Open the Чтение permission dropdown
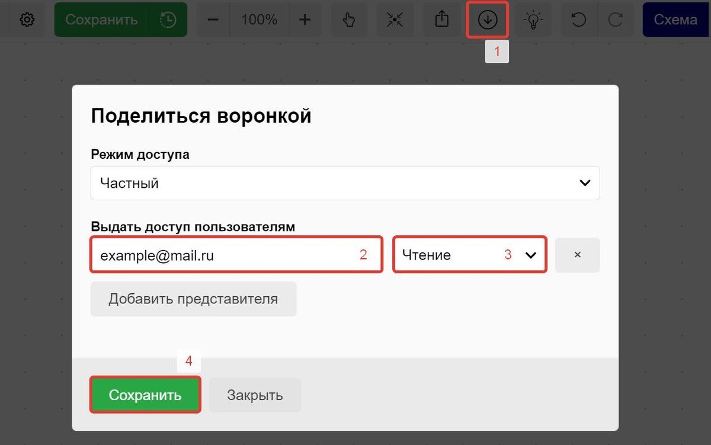Image resolution: width=711 pixels, height=445 pixels. click(470, 255)
